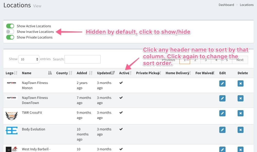Click the West Indy Barbell name
Viewport: 257px width, 152px height.
point(36,149)
